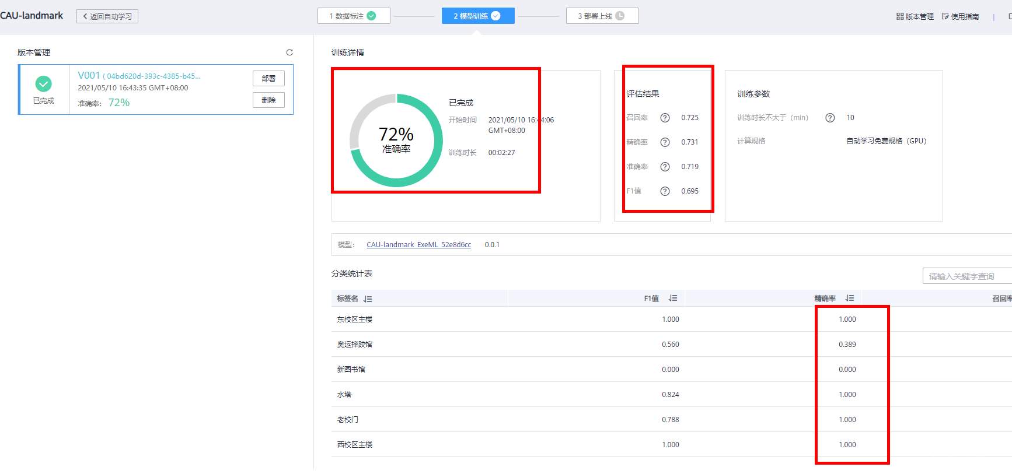
Task: Click F1 value 0.788 for 老校门
Action: 670,420
